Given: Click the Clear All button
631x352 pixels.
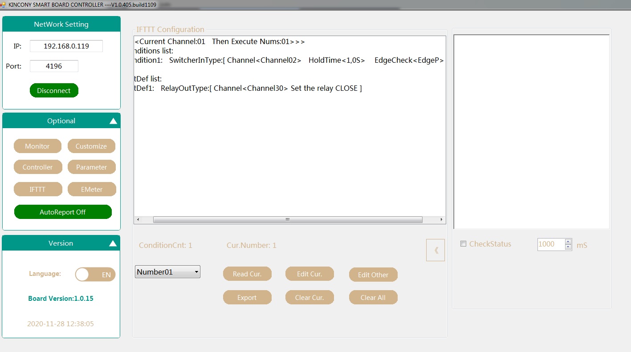Looking at the screenshot, I should 373,297.
